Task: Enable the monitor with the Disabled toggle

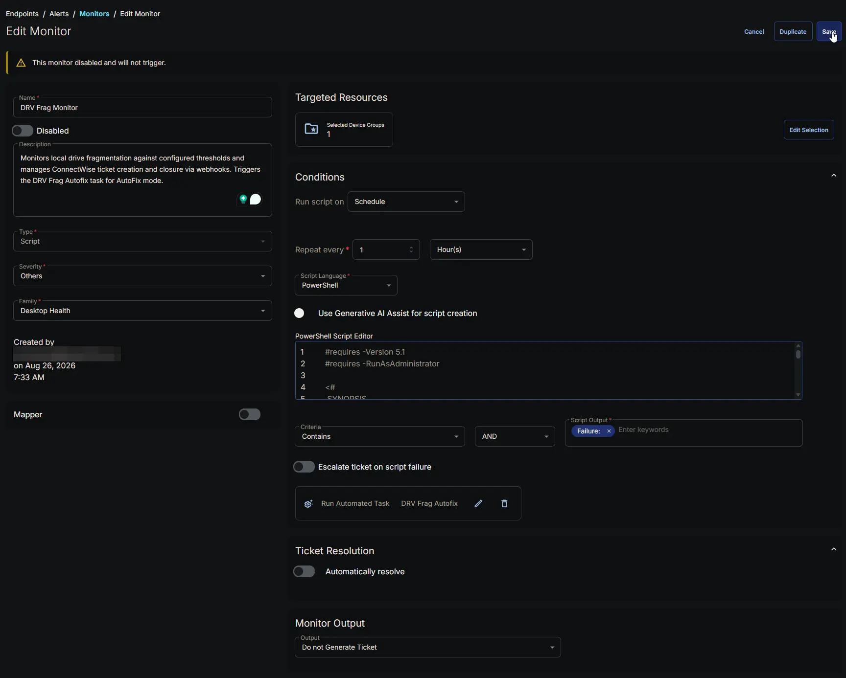Action: (x=23, y=131)
